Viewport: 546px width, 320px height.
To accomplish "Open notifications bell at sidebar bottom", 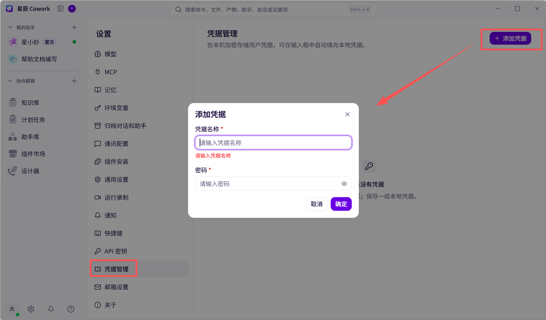I will pos(51,309).
